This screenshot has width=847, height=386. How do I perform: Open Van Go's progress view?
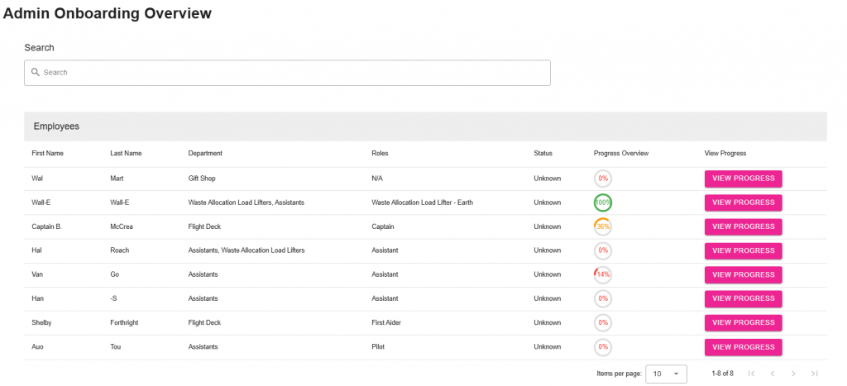(x=743, y=274)
